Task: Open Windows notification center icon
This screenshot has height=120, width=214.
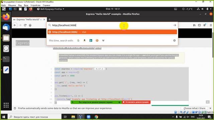Action: [x=209, y=117]
